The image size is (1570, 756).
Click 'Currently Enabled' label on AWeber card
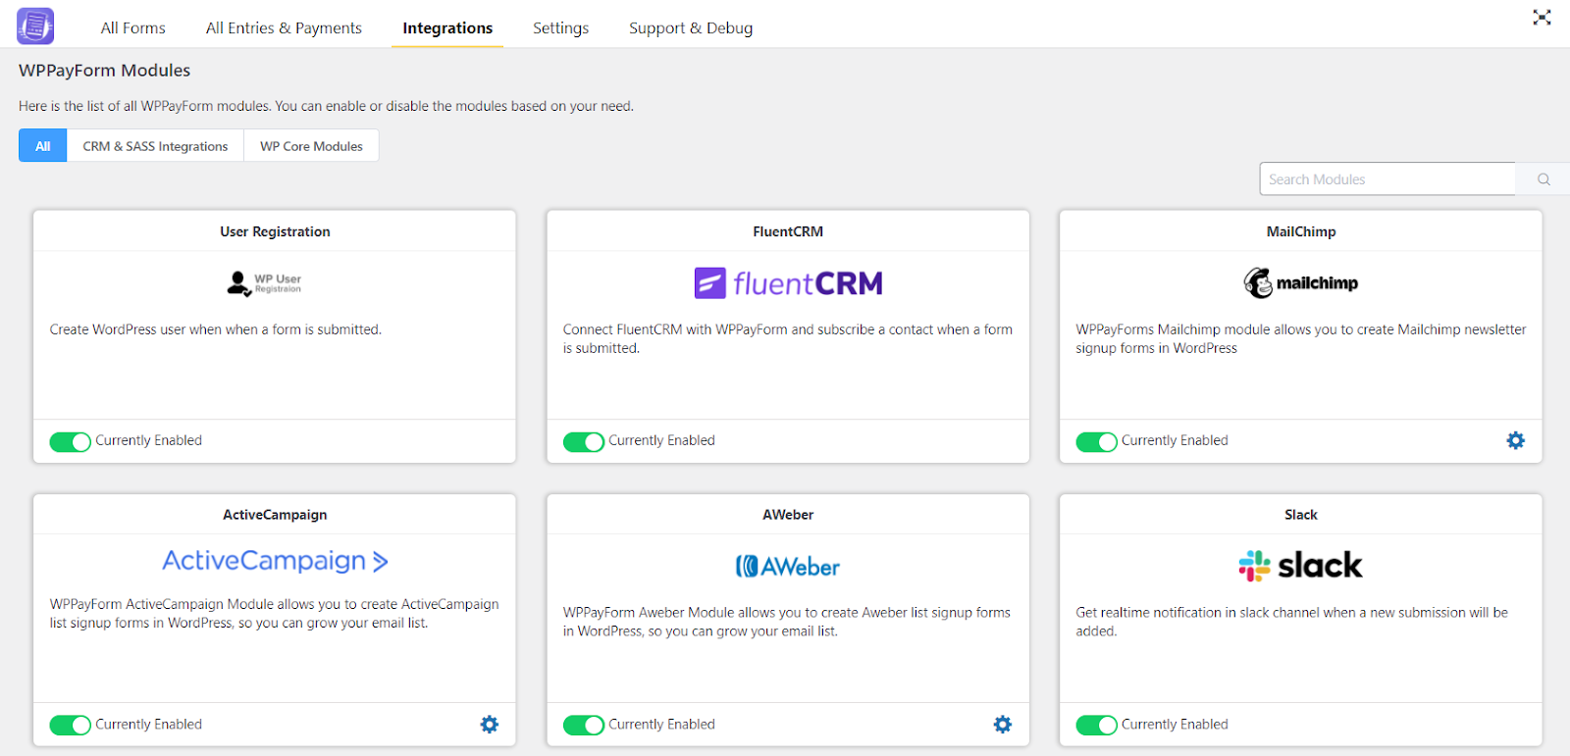(661, 725)
